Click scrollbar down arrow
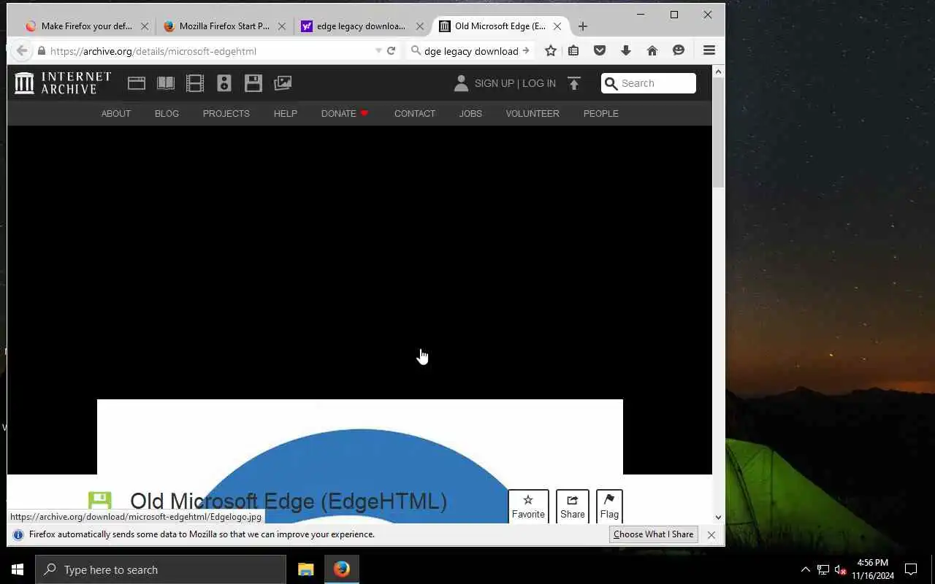 [x=718, y=517]
